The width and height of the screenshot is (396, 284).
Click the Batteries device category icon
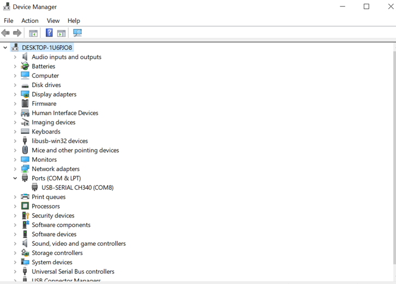coord(25,67)
